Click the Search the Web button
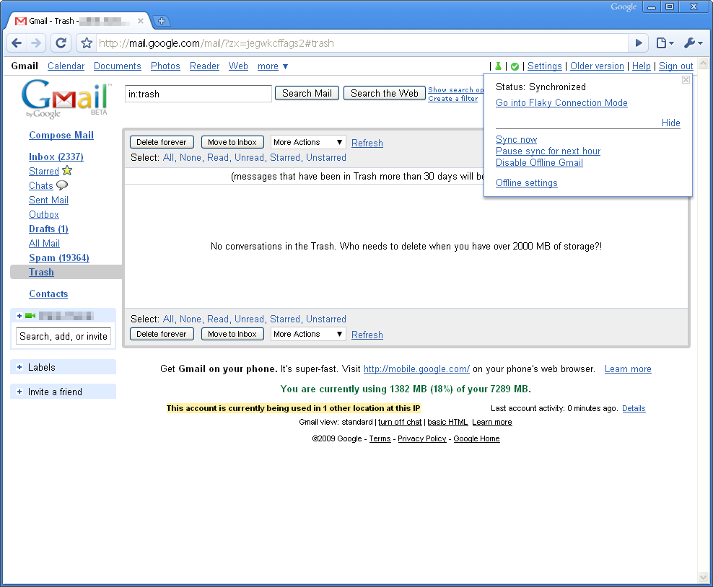 point(384,93)
